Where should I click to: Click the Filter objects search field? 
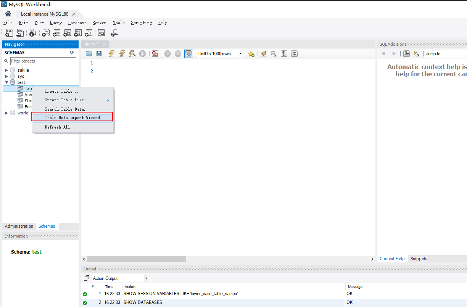click(x=43, y=61)
